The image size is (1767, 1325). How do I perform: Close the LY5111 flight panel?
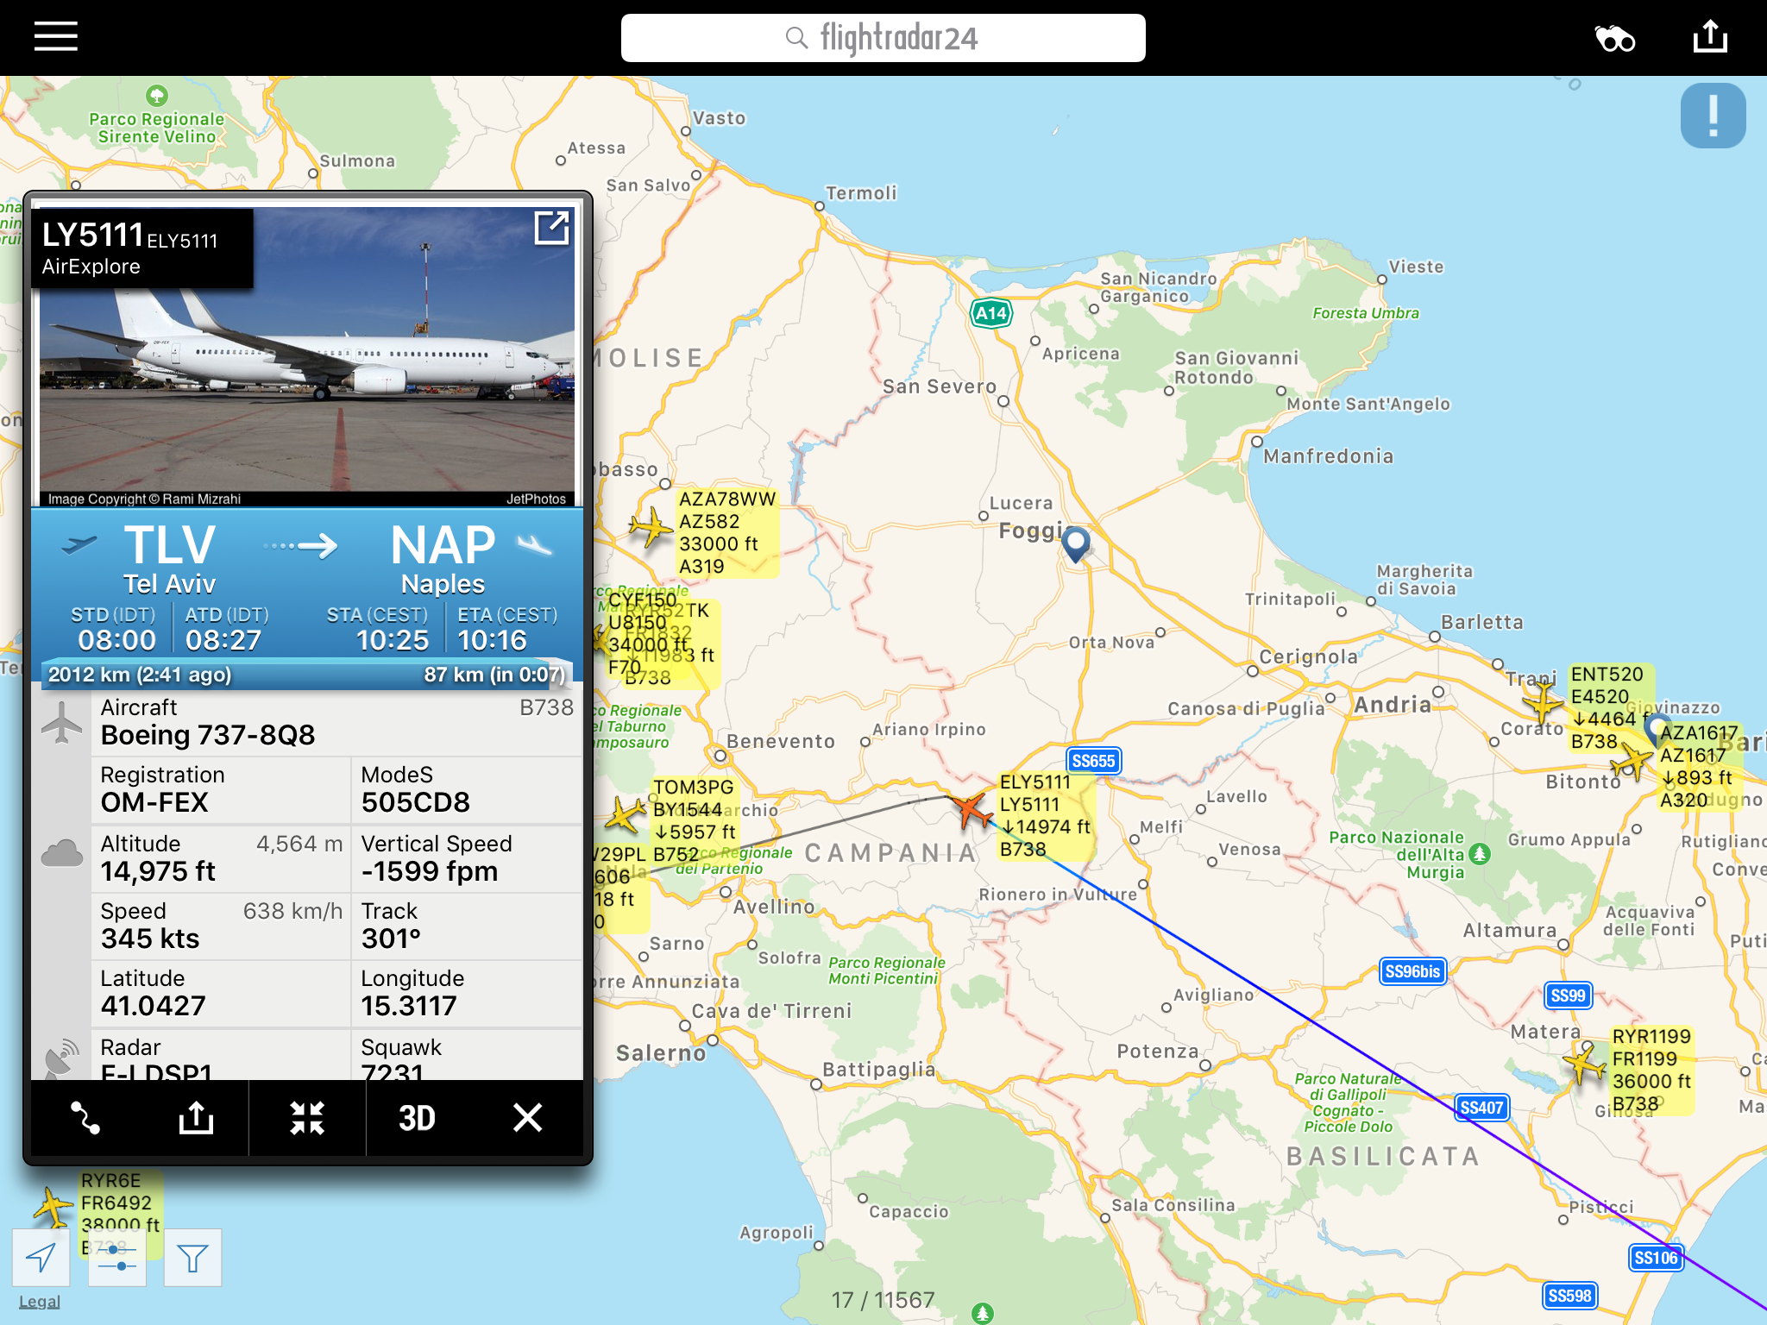coord(527,1118)
